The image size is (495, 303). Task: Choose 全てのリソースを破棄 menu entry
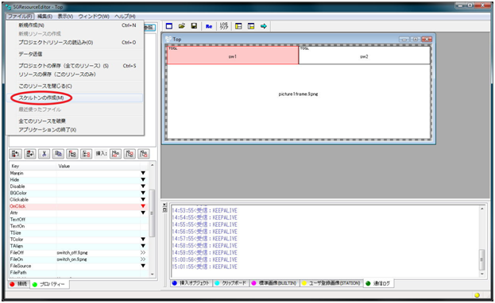pyautogui.click(x=75, y=121)
